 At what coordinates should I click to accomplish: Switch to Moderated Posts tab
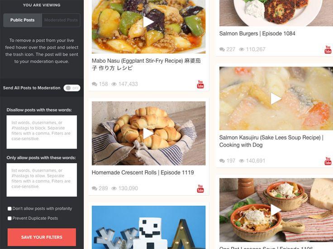61,20
